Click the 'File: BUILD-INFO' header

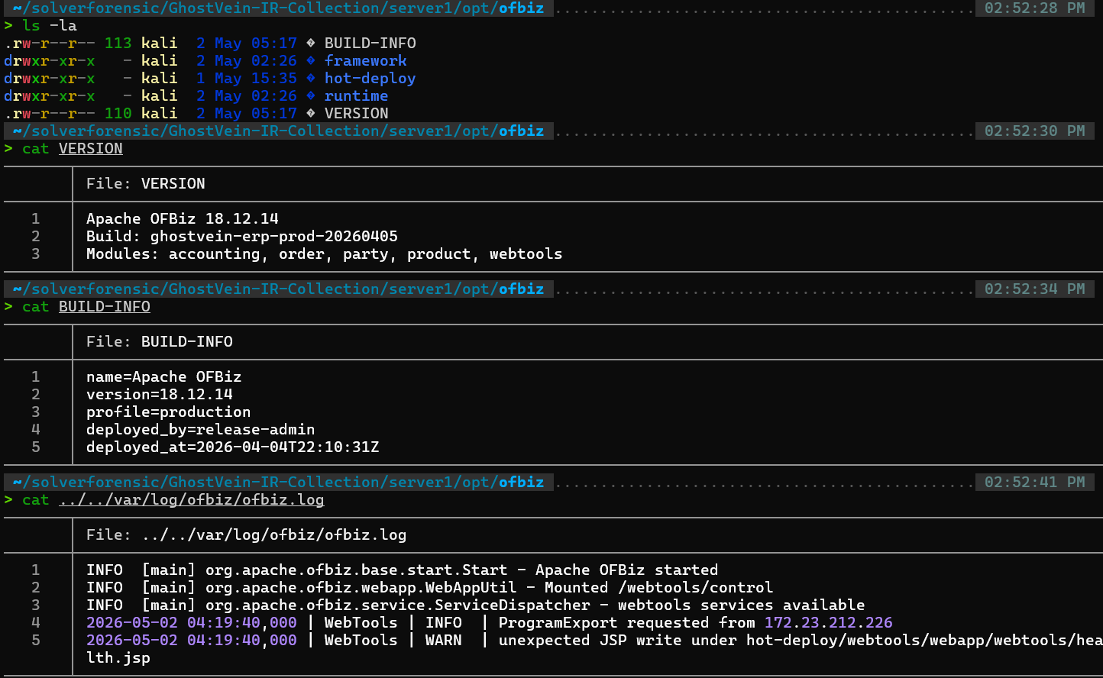tap(160, 342)
